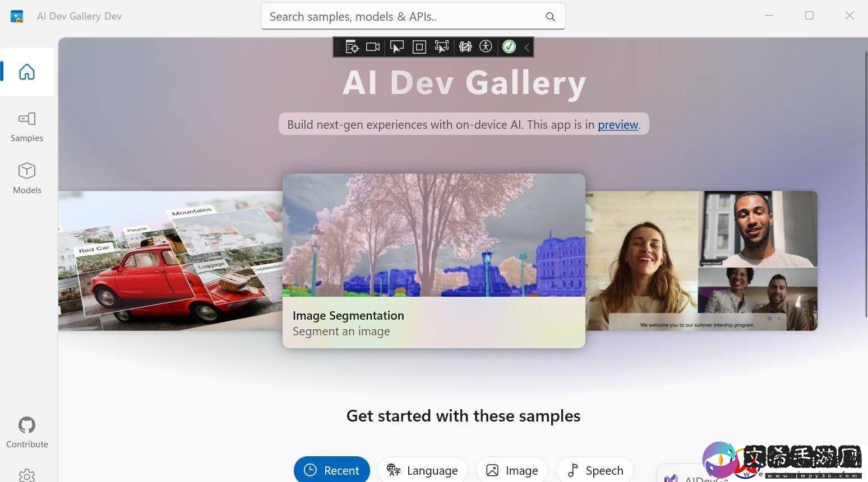Click the video camera debug toolbar icon
This screenshot has width=868, height=482.
point(373,47)
